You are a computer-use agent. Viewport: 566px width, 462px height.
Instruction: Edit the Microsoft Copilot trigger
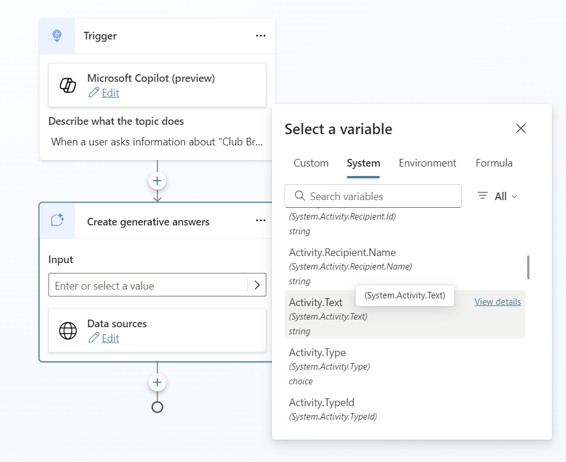coord(110,93)
